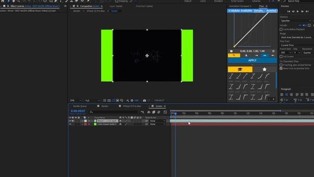Image resolution: width=314 pixels, height=177 pixels.
Task: Open parent dropdown for Lime Green Solid 3
Action: (157, 124)
